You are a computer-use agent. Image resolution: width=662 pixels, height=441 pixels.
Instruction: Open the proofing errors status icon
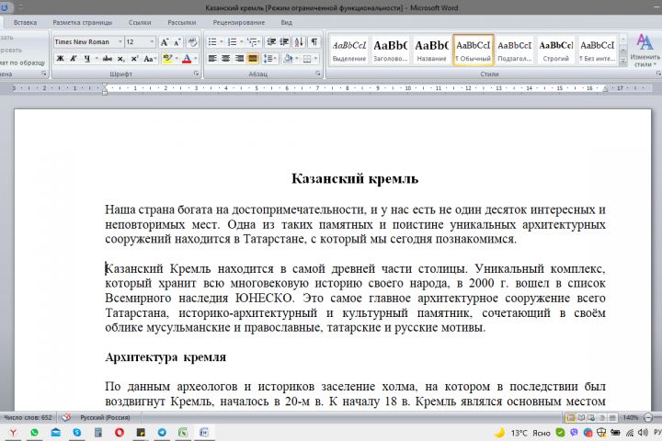[x=66, y=417]
